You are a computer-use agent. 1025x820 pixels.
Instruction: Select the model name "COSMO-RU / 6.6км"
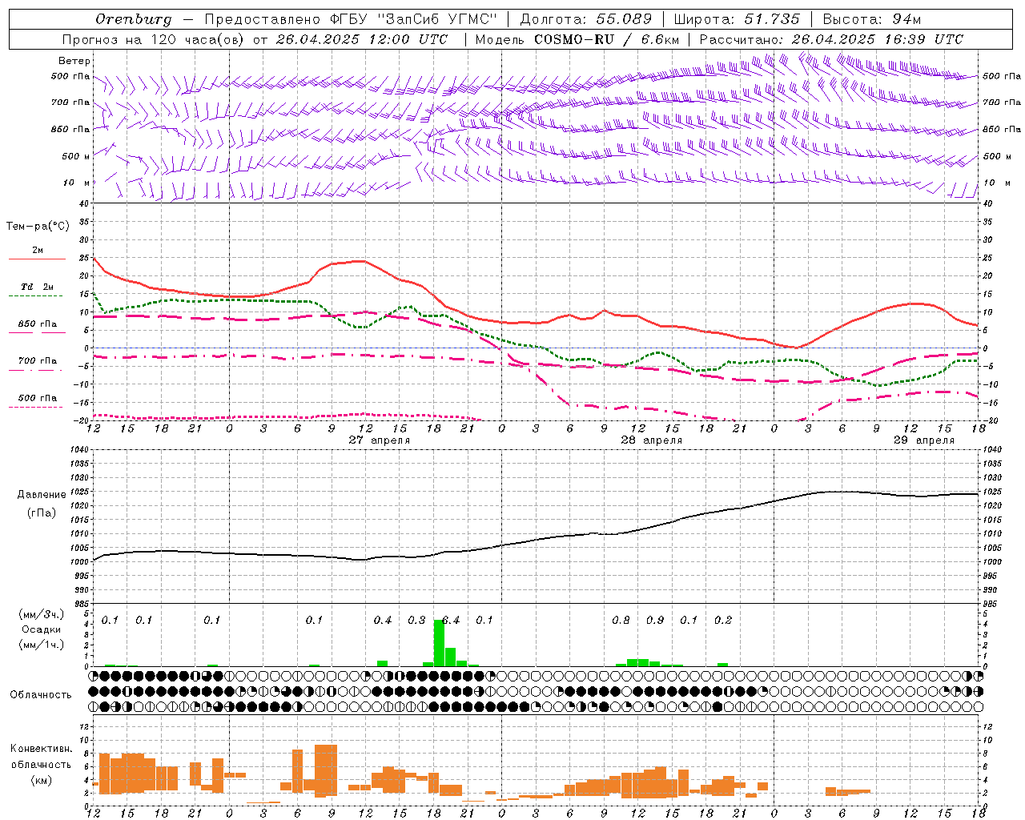606,39
